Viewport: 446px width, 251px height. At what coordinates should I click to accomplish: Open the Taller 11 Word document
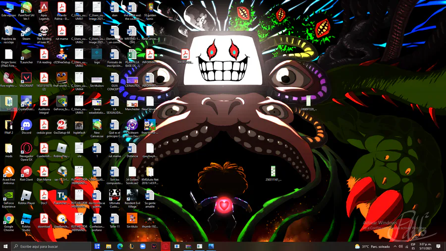[x=114, y=221]
